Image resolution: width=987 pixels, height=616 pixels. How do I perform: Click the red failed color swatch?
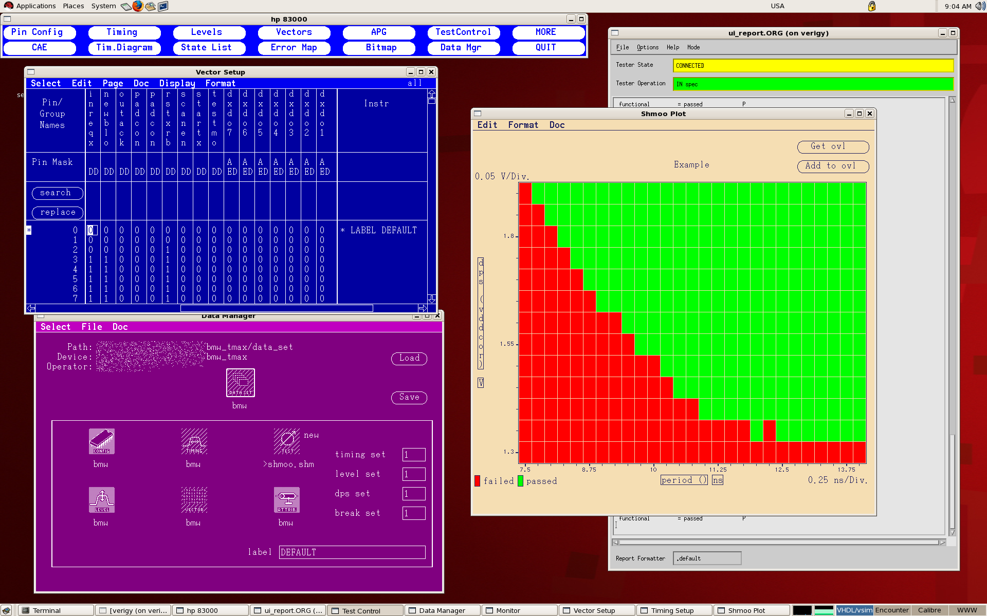tap(477, 481)
